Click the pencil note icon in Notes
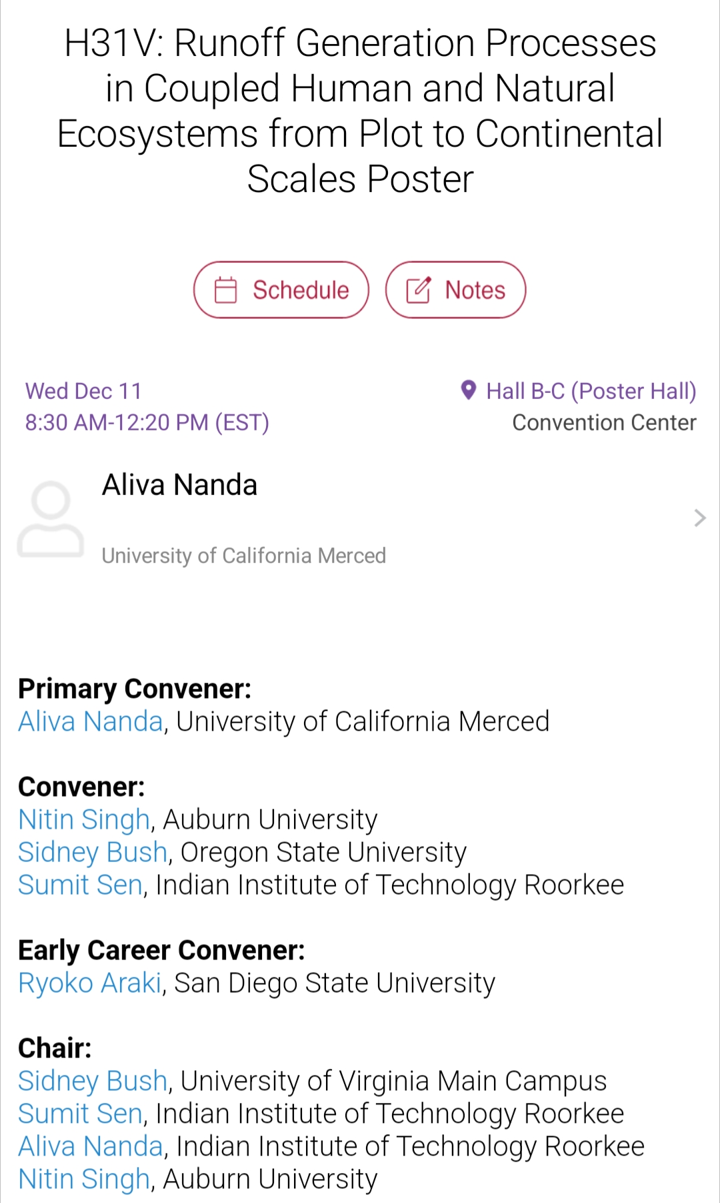The height and width of the screenshot is (1203, 720). [x=419, y=290]
